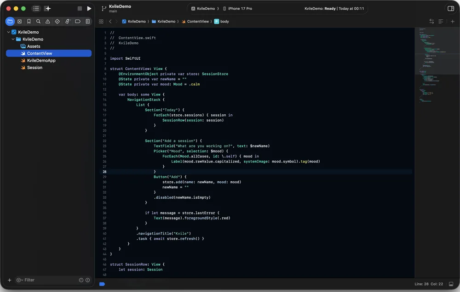The height and width of the screenshot is (292, 460).
Task: Open the related items grid menu
Action: tap(101, 22)
